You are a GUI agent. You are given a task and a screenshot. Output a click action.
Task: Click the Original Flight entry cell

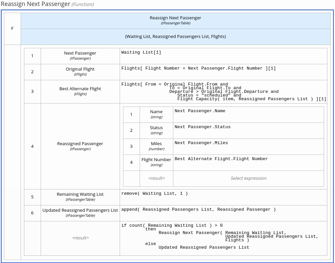[x=80, y=72]
